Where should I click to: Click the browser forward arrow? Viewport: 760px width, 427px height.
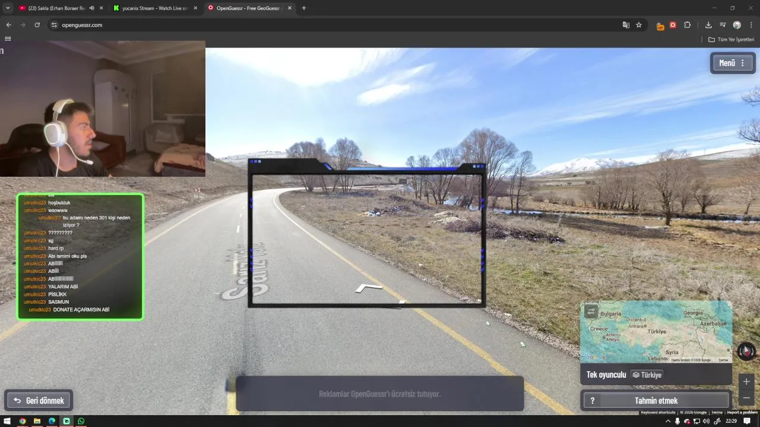tap(23, 25)
